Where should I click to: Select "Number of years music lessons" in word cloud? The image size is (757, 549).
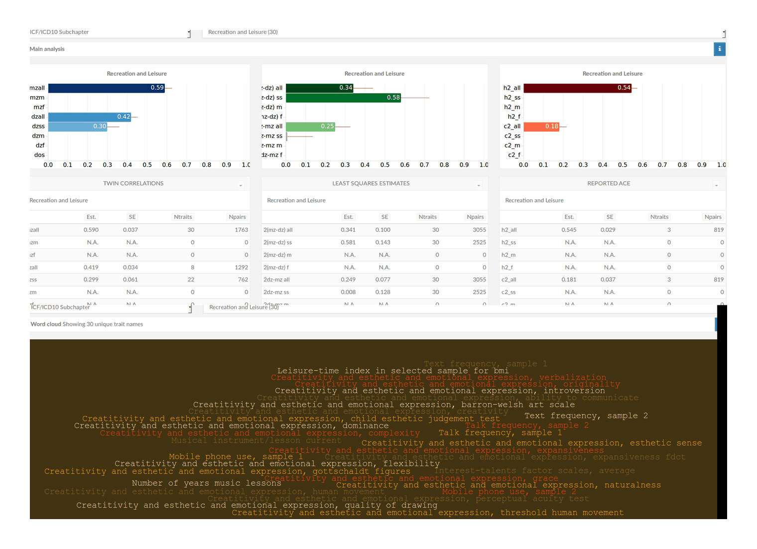pos(206,483)
